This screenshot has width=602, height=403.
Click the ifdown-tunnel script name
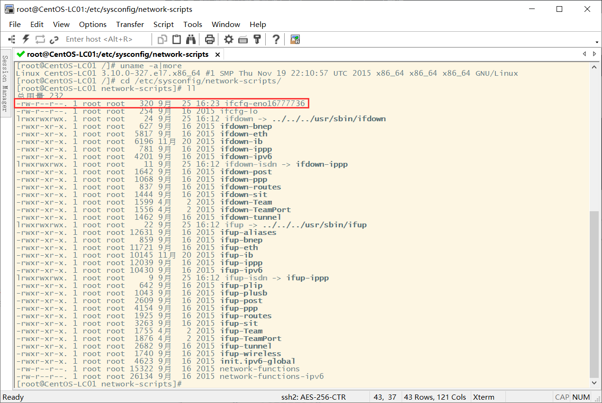[251, 217]
